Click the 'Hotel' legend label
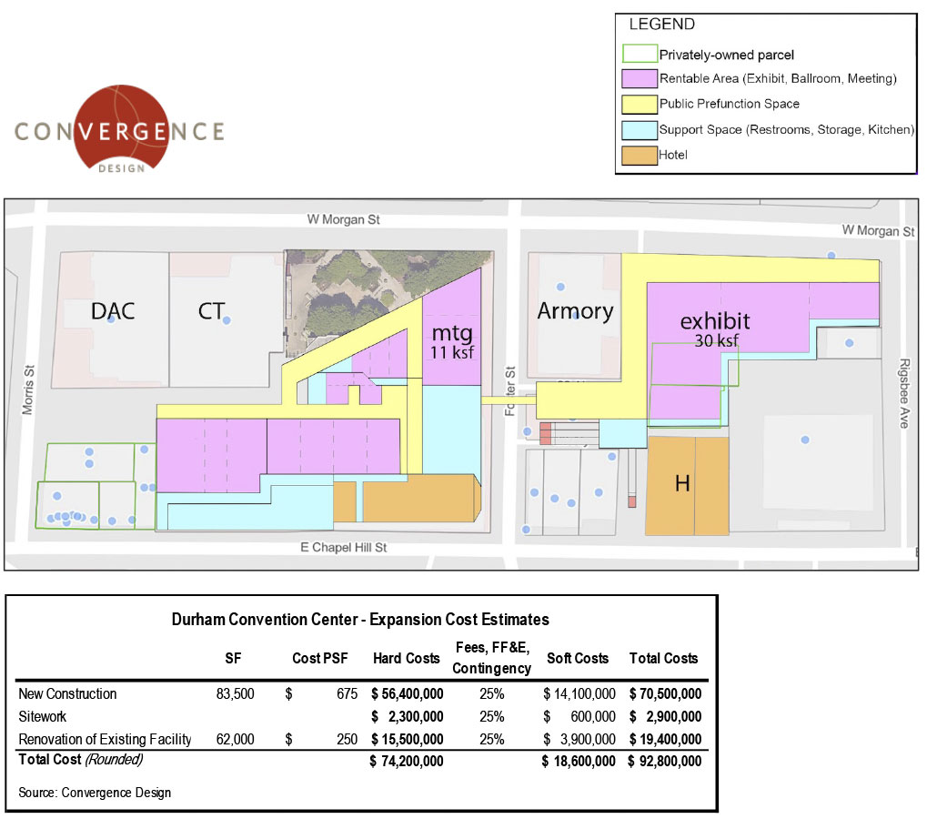Screen dimensions: 927x819 [x=673, y=155]
